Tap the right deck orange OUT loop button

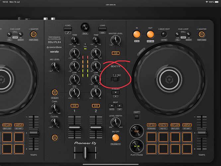[x=150, y=35]
